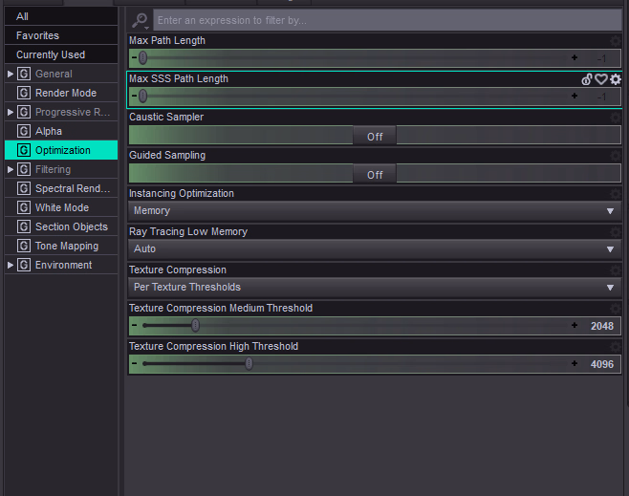Open gear menu for Texture Compression
The height and width of the screenshot is (496, 629).
pos(615,270)
